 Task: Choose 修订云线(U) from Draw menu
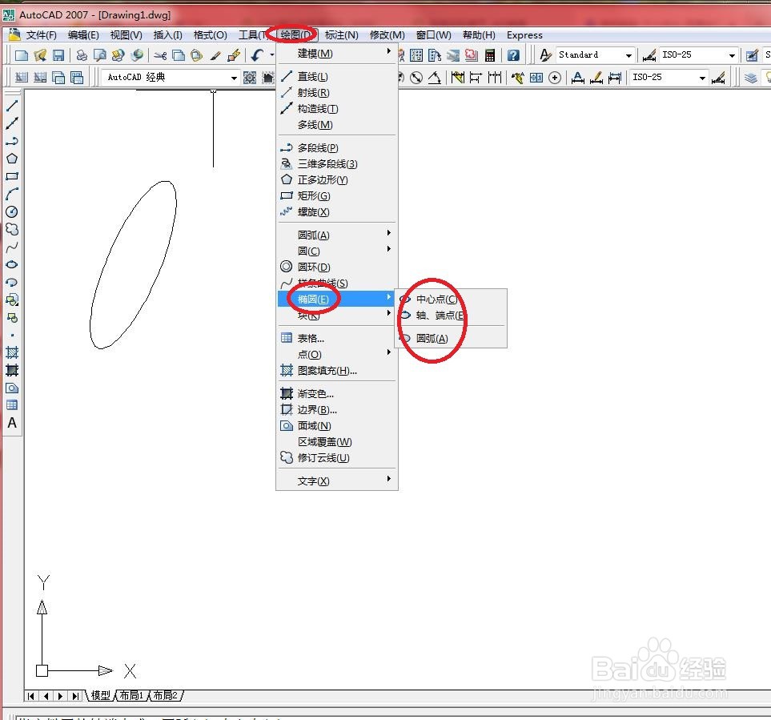[337, 458]
